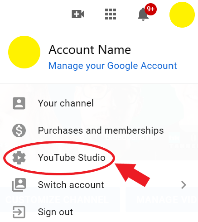Screen dimensions: 198x222
Task: Open the Create video camera icon
Action: [x=78, y=14]
